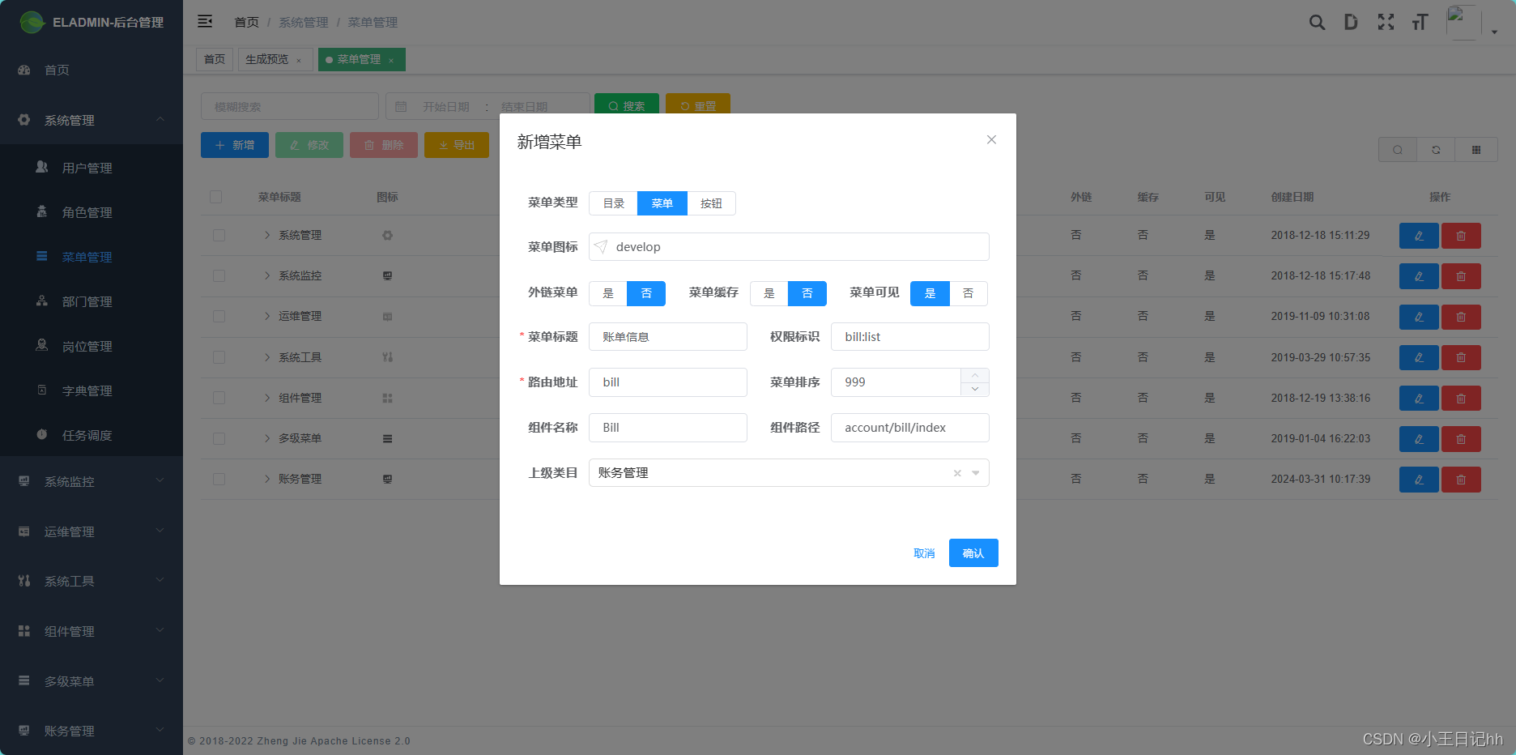Clear the 上级类目 selection
This screenshot has width=1516, height=755.
click(957, 473)
